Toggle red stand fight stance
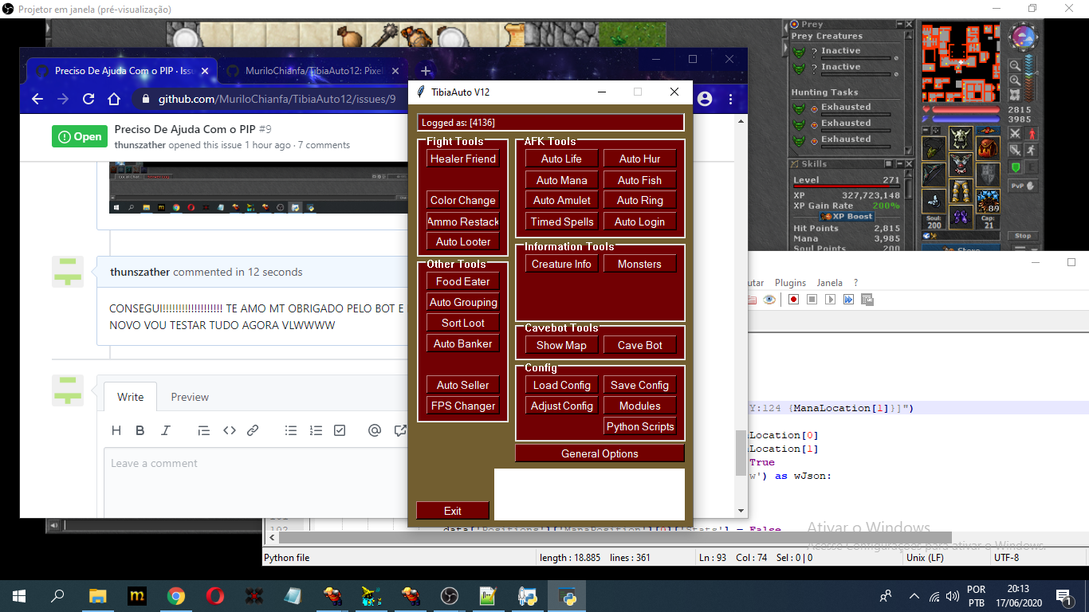The height and width of the screenshot is (612, 1089). pos(1032,134)
